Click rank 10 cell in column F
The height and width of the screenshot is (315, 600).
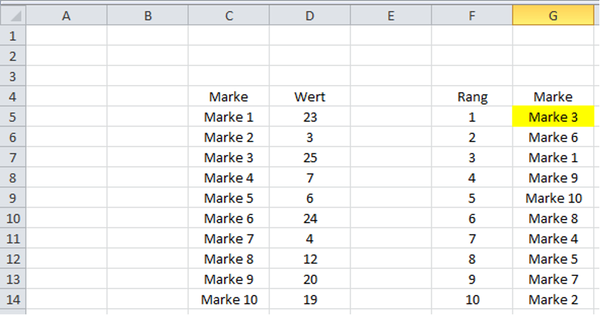coord(472,299)
